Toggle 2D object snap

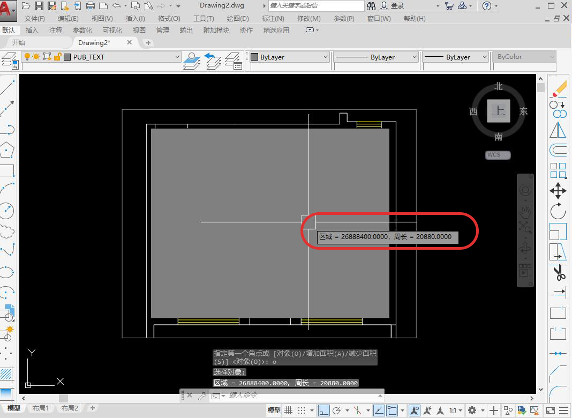(392, 410)
